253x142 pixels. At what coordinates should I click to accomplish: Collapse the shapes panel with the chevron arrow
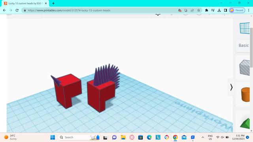point(231,87)
